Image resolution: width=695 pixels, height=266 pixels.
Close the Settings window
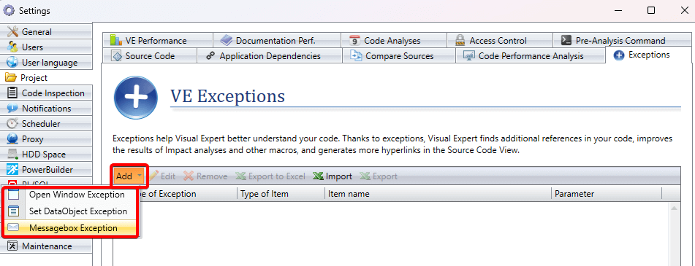click(x=684, y=10)
